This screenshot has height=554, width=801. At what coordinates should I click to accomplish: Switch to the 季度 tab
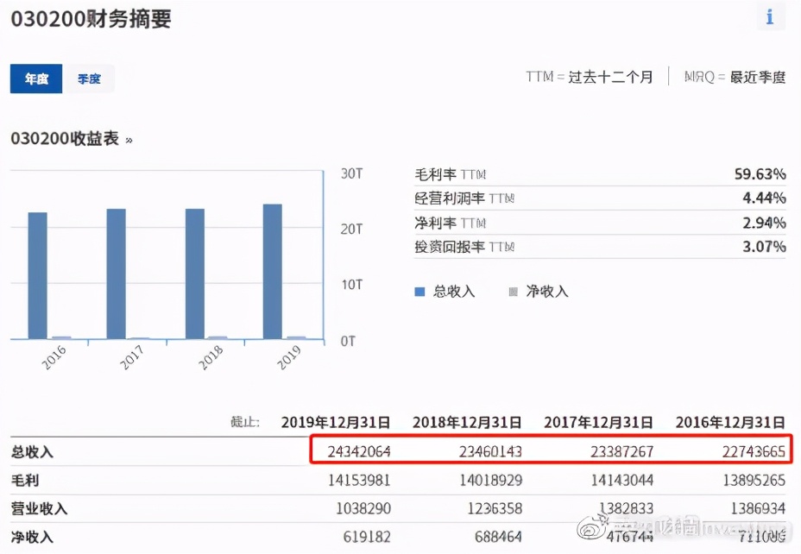click(89, 79)
